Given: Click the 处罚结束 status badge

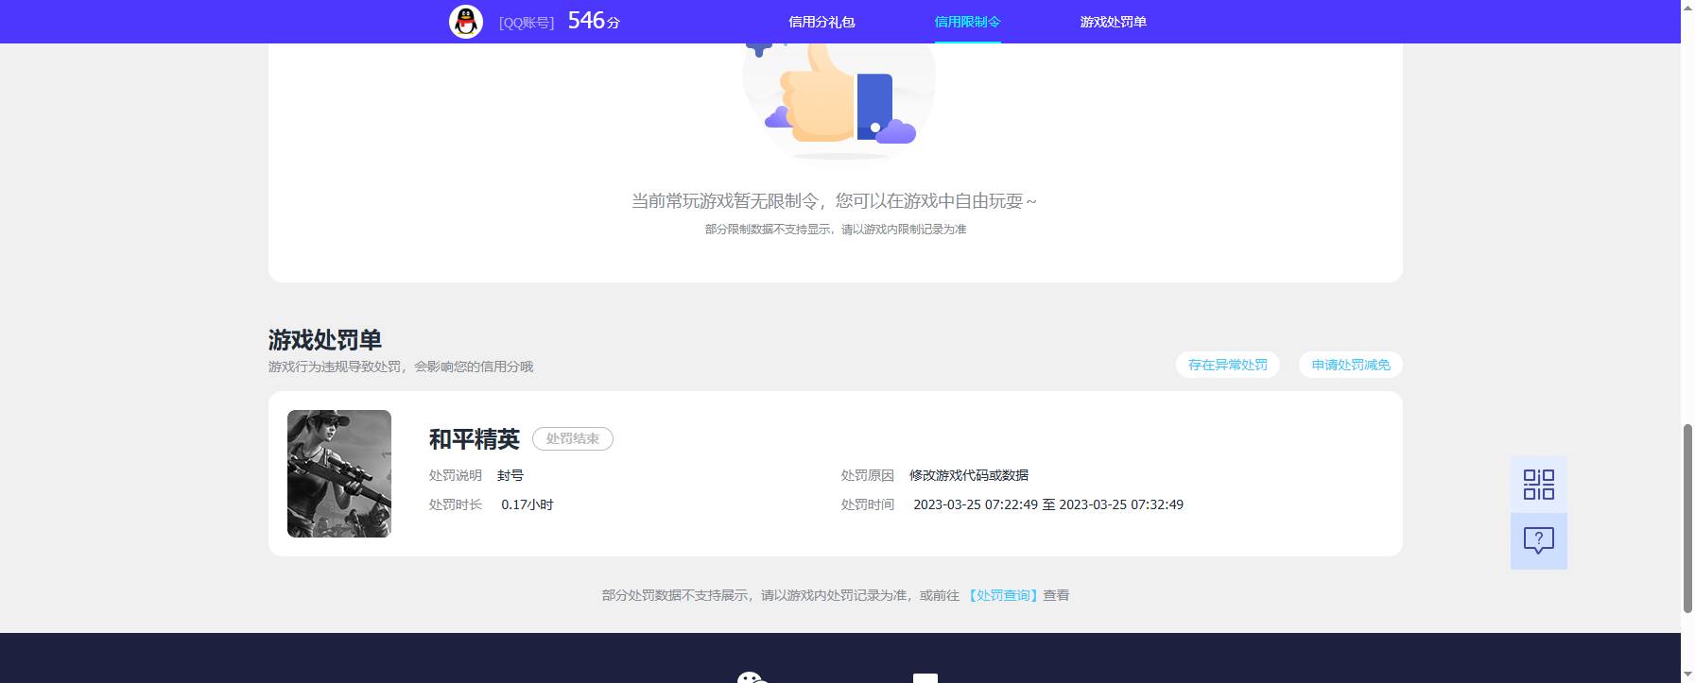Looking at the screenshot, I should [573, 438].
